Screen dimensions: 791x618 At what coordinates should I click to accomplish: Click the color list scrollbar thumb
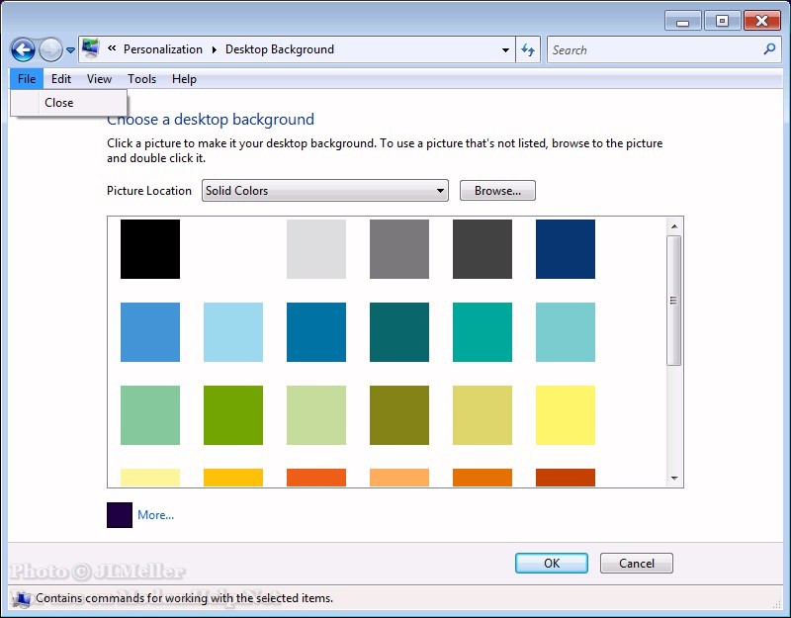coord(674,301)
